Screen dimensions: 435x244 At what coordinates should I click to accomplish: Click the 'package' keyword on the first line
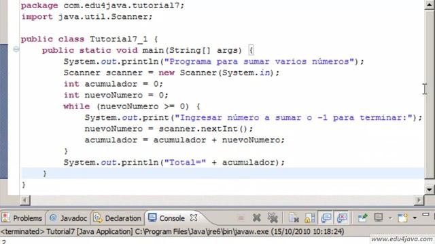click(x=39, y=5)
